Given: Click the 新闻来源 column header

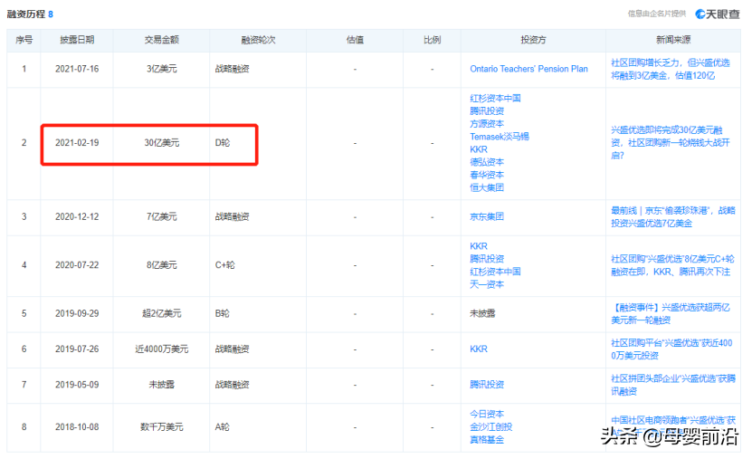Looking at the screenshot, I should (x=673, y=41).
